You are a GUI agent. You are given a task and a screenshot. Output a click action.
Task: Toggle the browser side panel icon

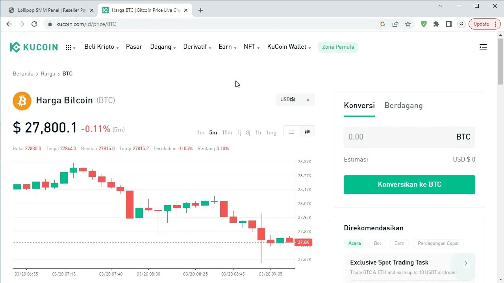pos(449,24)
